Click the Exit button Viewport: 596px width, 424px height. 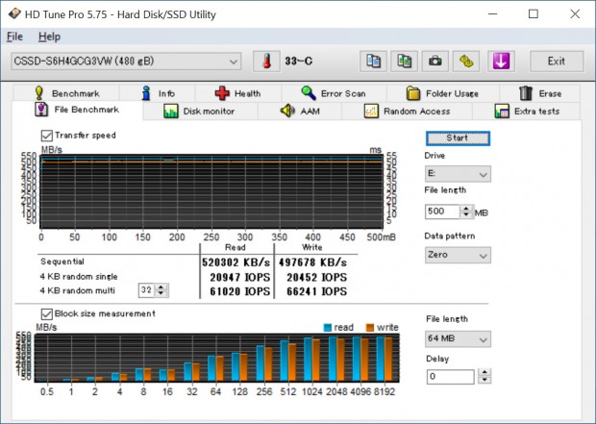point(555,62)
